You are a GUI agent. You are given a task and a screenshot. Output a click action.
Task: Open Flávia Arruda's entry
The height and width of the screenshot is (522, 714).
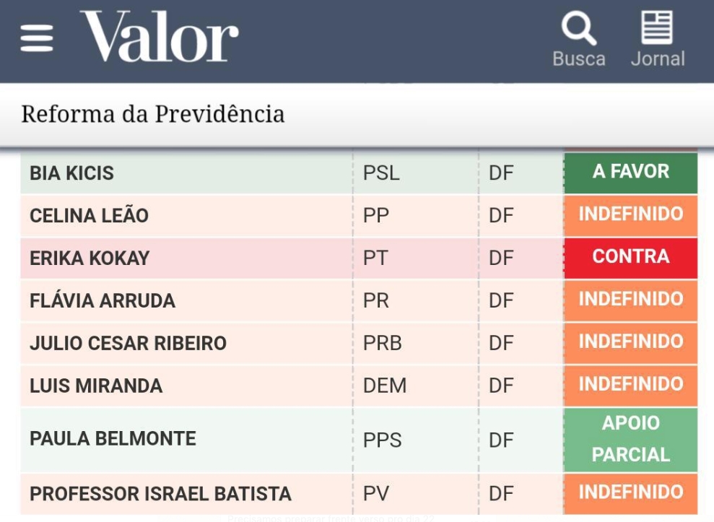coord(103,300)
